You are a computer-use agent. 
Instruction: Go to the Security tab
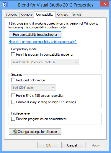click(x=63, y=15)
